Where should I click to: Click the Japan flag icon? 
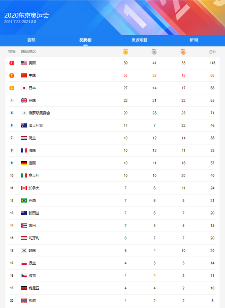click(24, 88)
